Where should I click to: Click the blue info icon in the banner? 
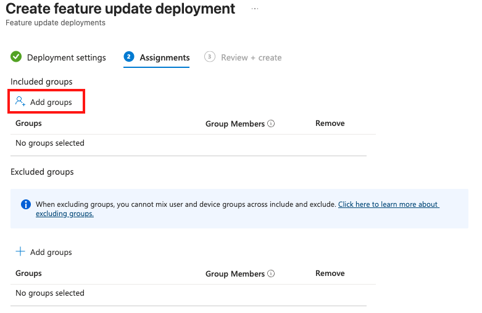click(x=26, y=204)
